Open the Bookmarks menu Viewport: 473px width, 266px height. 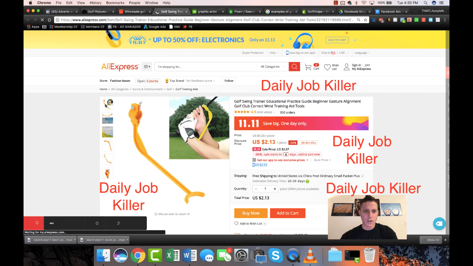(115, 3)
